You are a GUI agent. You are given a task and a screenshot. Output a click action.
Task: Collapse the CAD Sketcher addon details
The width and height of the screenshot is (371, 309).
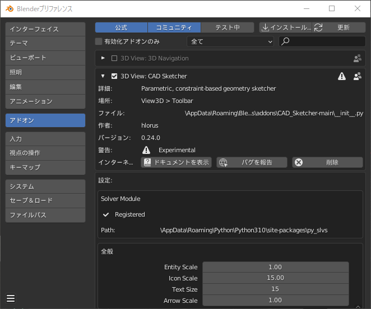103,76
